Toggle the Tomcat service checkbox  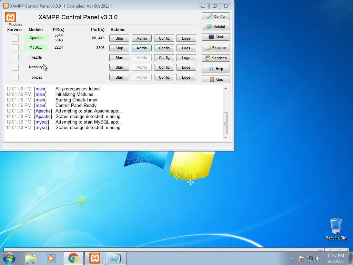tap(15, 77)
